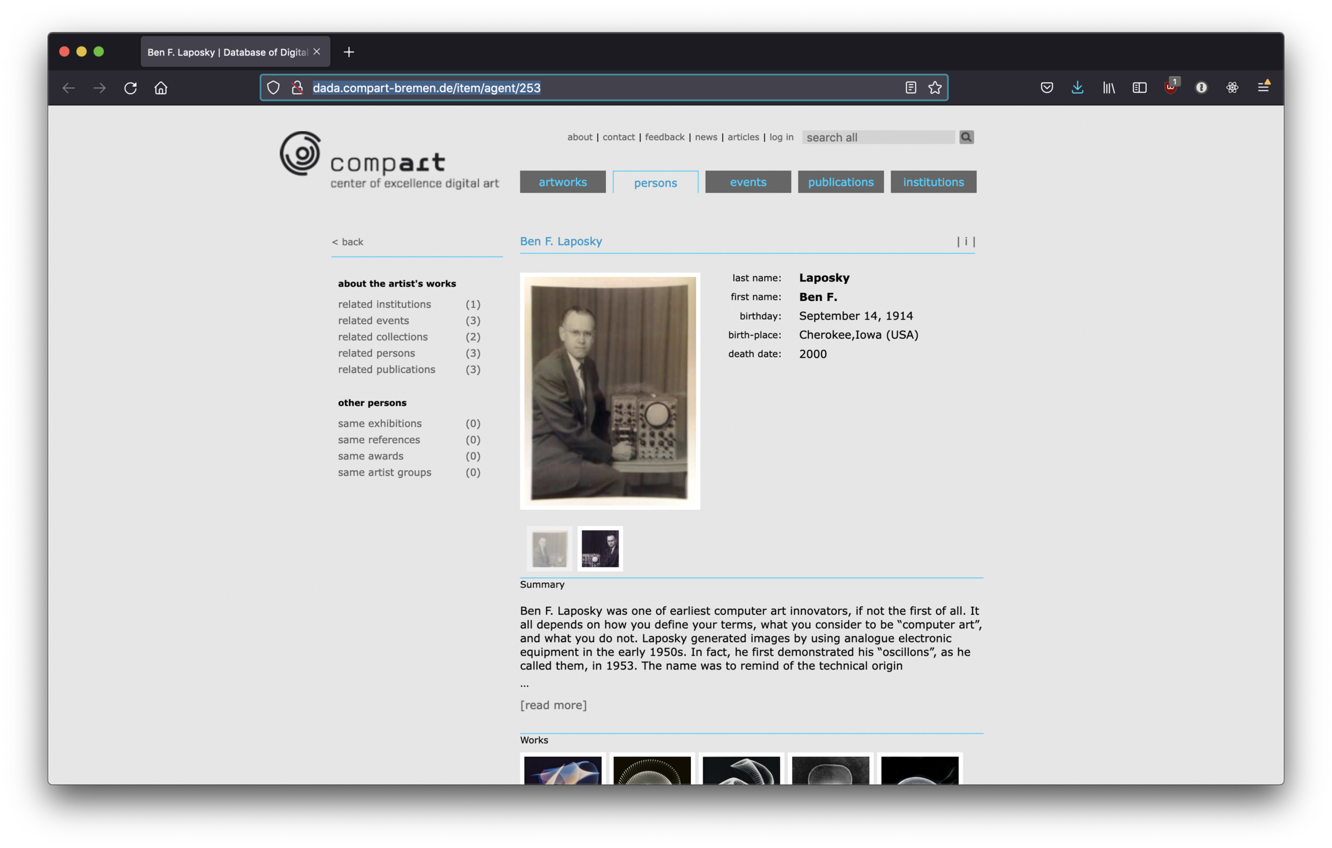Image resolution: width=1332 pixels, height=848 pixels.
Task: Go to related publications list
Action: [x=387, y=369]
